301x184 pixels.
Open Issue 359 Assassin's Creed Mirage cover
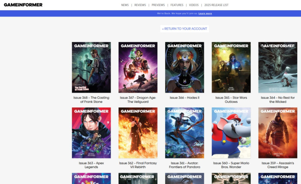(278, 133)
